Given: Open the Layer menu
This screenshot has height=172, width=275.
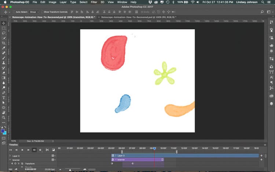Looking at the screenshot, I should click(x=63, y=2).
